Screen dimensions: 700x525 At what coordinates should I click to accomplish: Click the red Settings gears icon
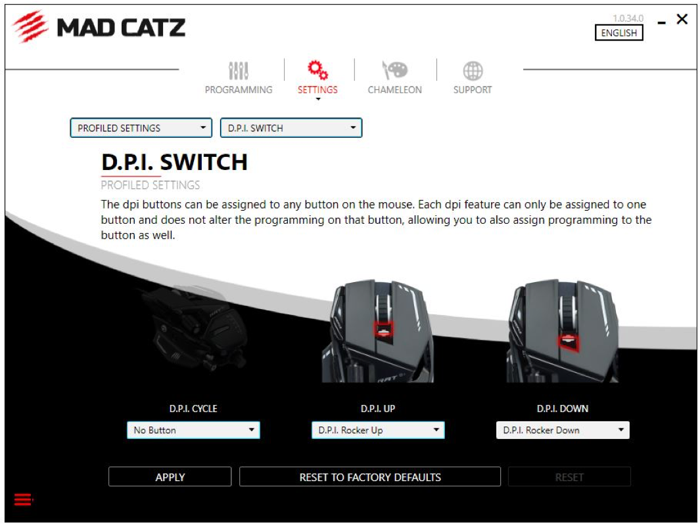(x=317, y=70)
